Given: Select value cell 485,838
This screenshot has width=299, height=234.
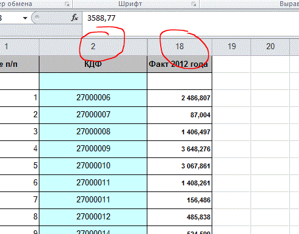Looking at the screenshot, I should coord(180,217).
